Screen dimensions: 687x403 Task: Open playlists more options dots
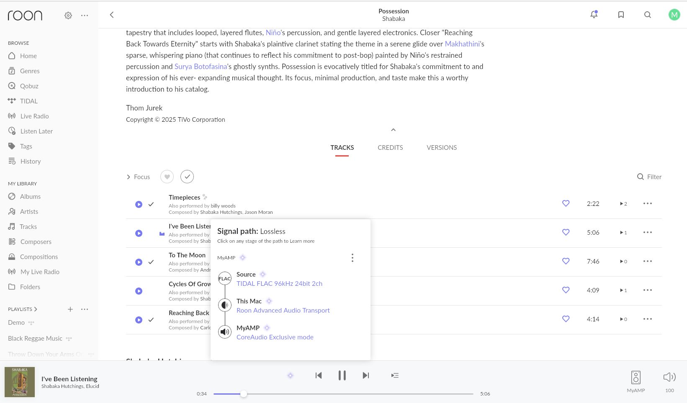tap(85, 309)
